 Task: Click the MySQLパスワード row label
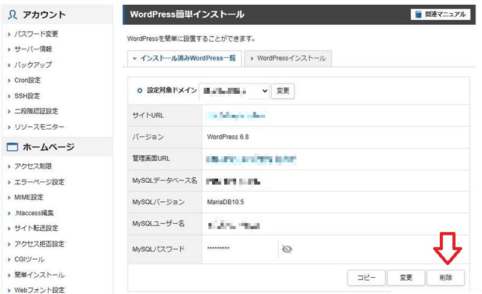tap(158, 249)
